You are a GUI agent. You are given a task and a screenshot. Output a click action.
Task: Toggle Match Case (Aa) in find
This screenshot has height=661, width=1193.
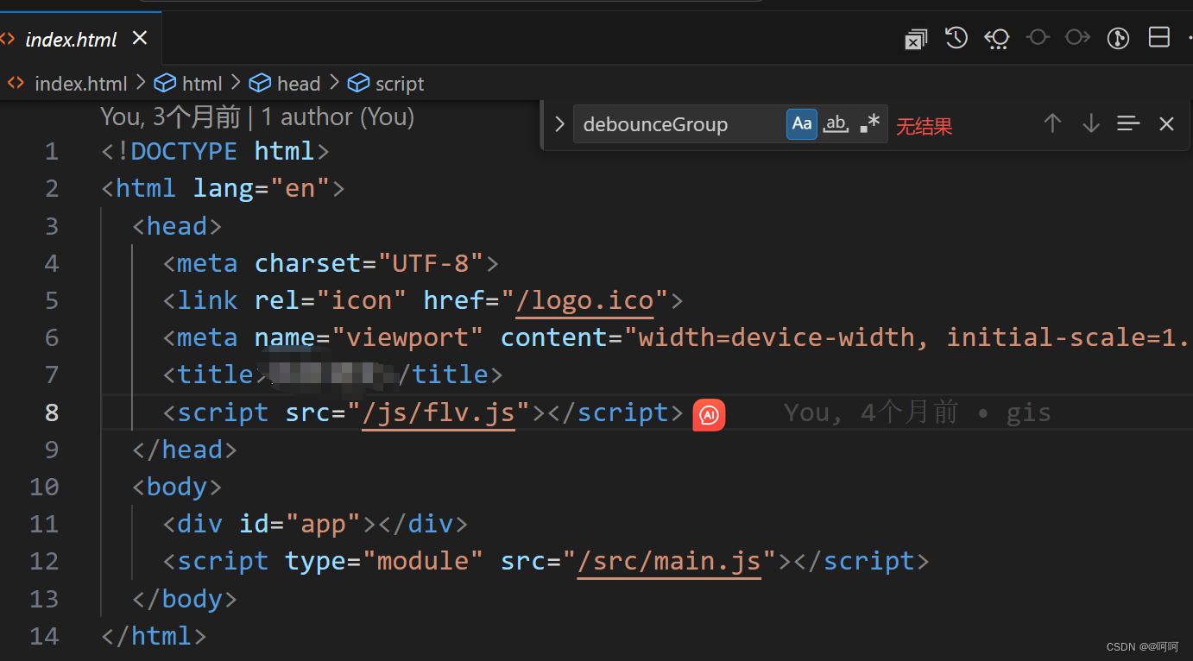[802, 123]
